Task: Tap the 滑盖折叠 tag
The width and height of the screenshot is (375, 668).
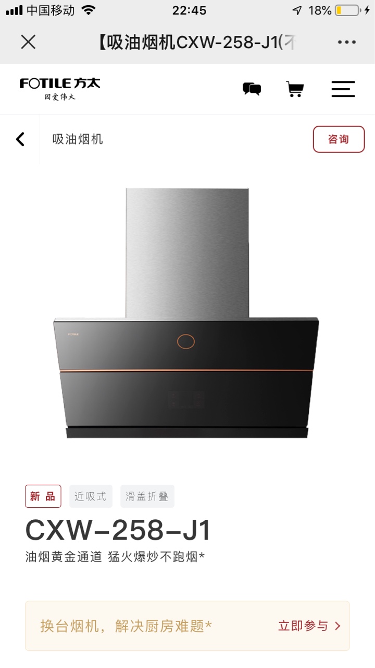Action: pyautogui.click(x=147, y=496)
